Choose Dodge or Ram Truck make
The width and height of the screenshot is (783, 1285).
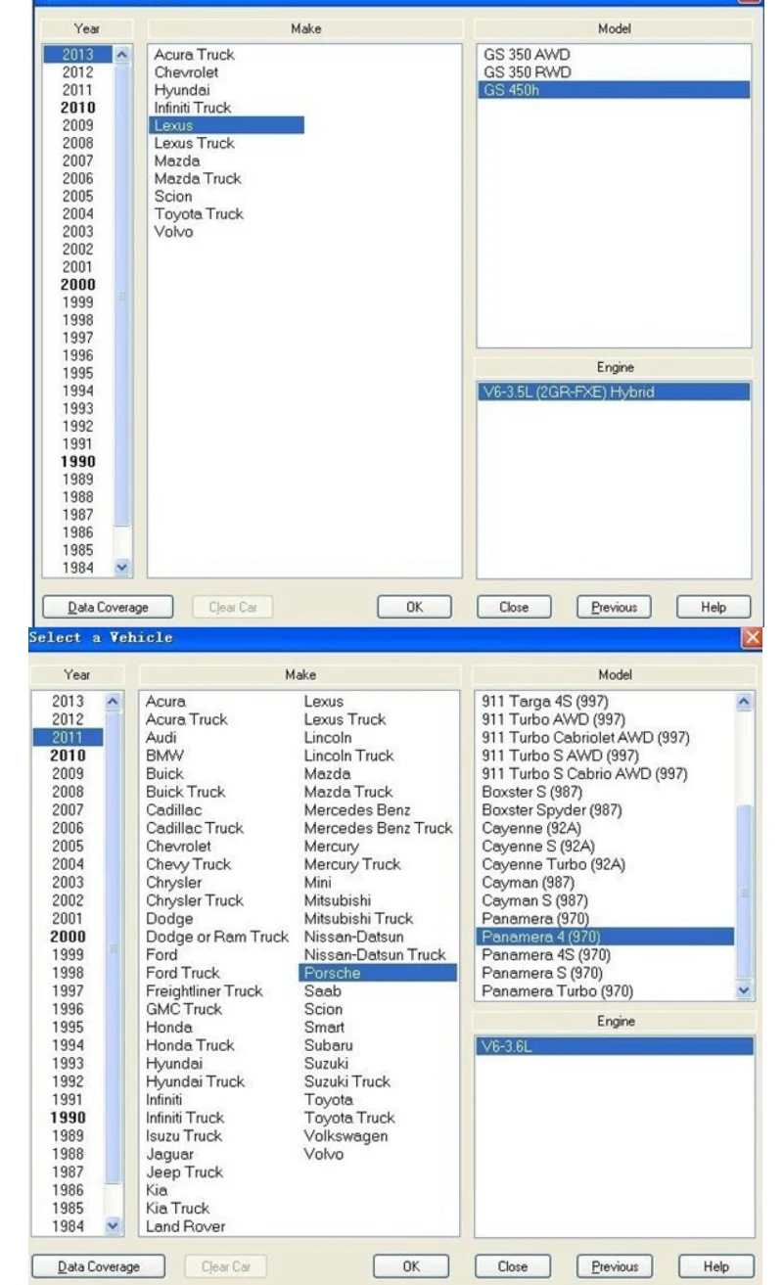coord(217,937)
